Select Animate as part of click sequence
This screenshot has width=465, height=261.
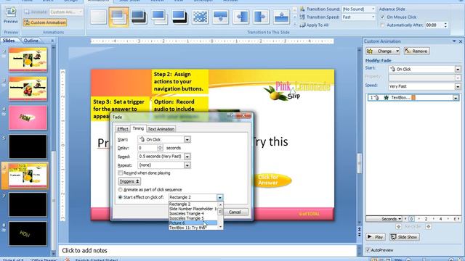(120, 189)
